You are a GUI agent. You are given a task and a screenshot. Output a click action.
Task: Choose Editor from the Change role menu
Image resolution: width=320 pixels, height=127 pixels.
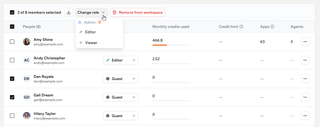pyautogui.click(x=99, y=32)
